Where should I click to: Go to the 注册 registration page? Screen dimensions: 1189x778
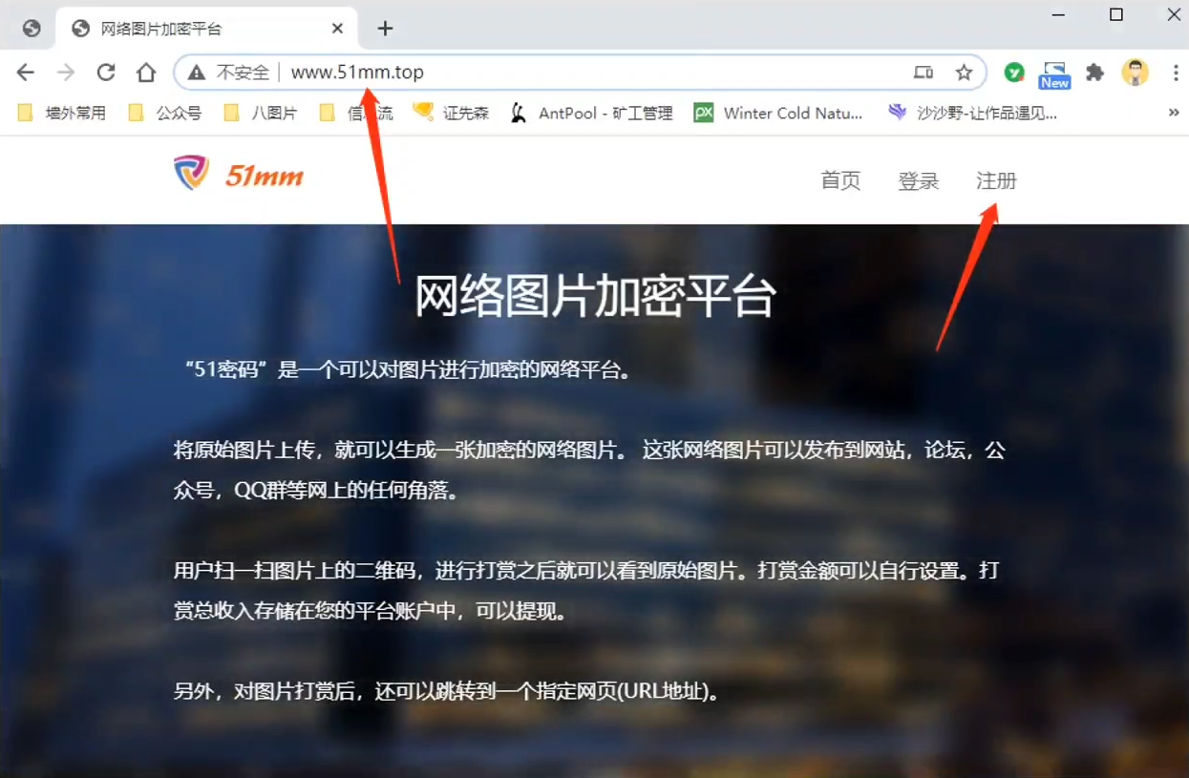(996, 180)
